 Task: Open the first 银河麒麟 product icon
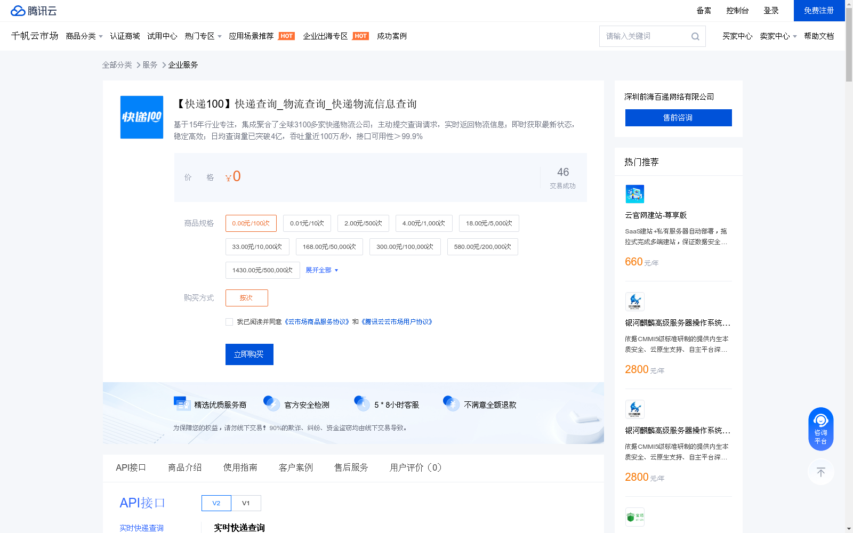[635, 302]
